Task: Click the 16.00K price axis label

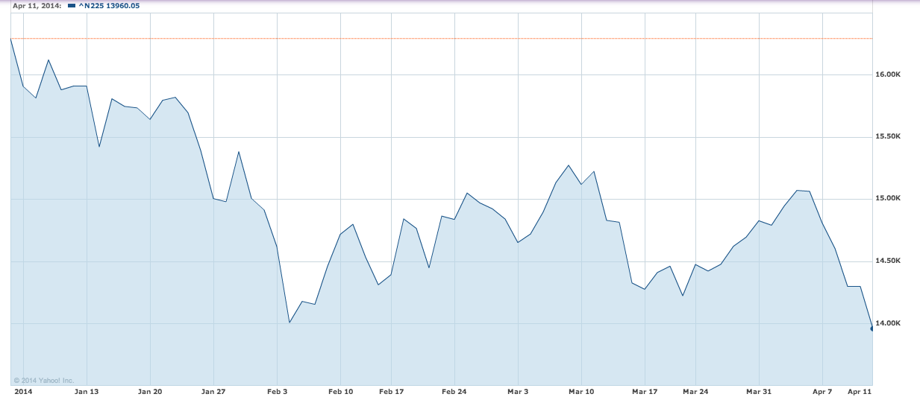Action: tap(889, 74)
